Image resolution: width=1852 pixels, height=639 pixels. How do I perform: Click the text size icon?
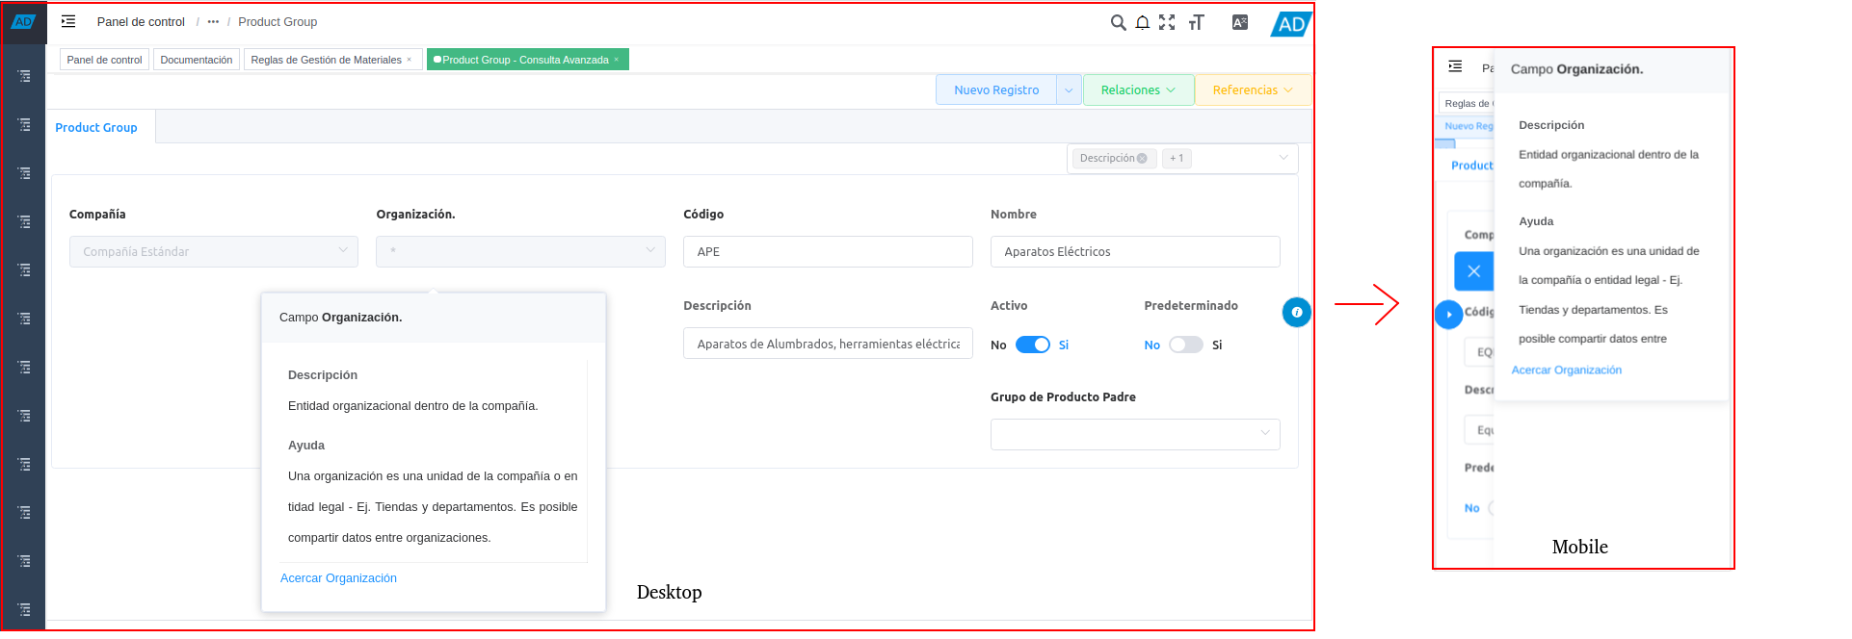(x=1196, y=22)
